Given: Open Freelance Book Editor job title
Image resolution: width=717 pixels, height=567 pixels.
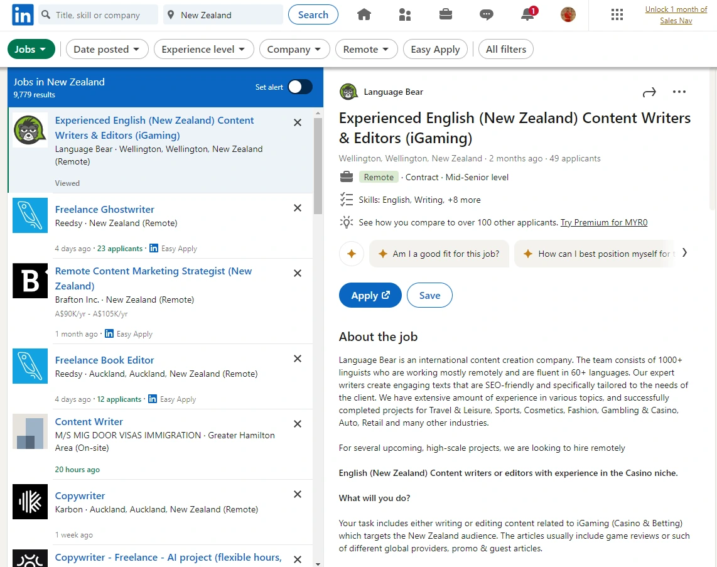Looking at the screenshot, I should coord(104,360).
